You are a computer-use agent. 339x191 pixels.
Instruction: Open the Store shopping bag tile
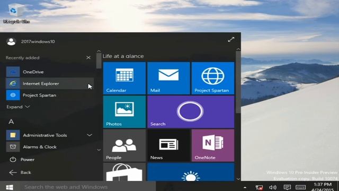pyautogui.click(x=124, y=172)
